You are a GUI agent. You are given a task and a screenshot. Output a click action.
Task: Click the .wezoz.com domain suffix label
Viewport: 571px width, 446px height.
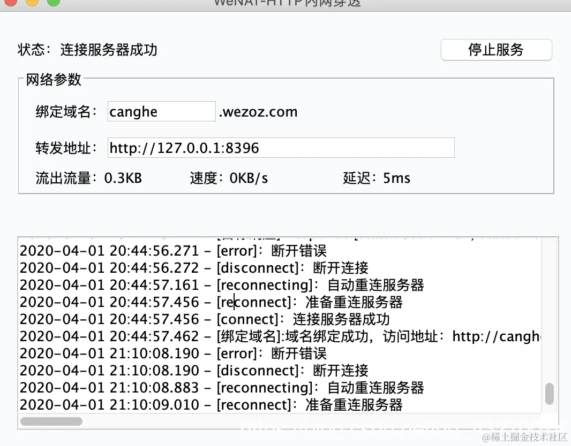(x=258, y=112)
